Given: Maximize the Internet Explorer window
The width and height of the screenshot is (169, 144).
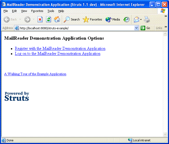Looking at the screenshot, I should click(158, 5).
